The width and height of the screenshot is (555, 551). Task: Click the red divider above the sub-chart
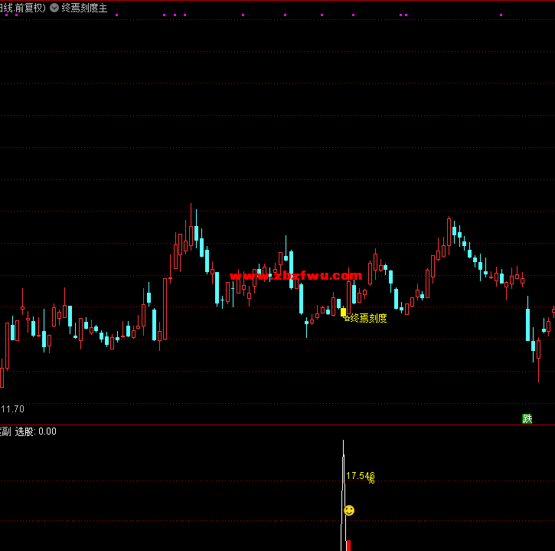pyautogui.click(x=277, y=425)
